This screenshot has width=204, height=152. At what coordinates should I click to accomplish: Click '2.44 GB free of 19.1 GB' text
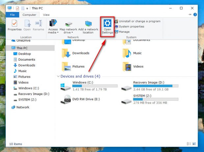[151, 89]
